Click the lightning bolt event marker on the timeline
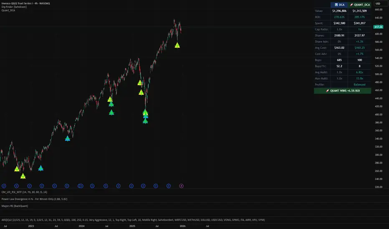Viewport: 389px width, 229px height. (x=181, y=186)
